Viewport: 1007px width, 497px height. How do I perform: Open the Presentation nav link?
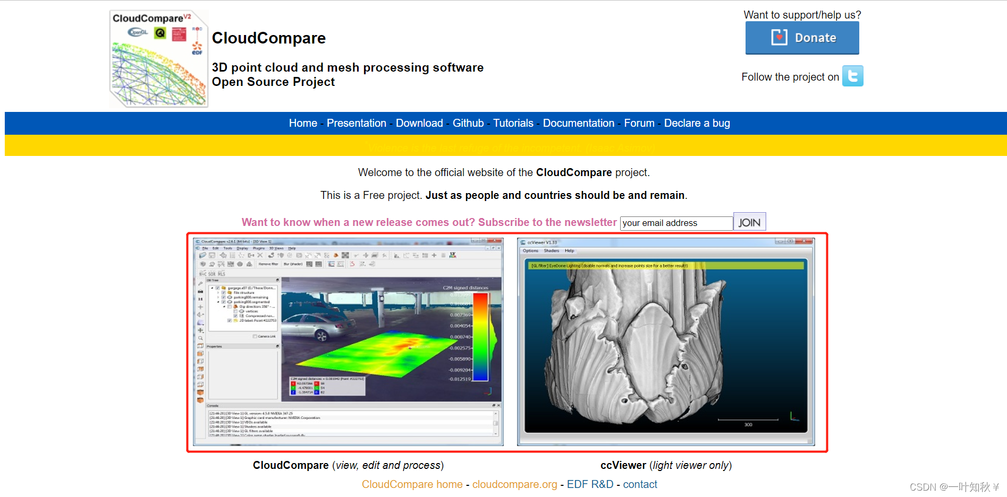click(356, 123)
